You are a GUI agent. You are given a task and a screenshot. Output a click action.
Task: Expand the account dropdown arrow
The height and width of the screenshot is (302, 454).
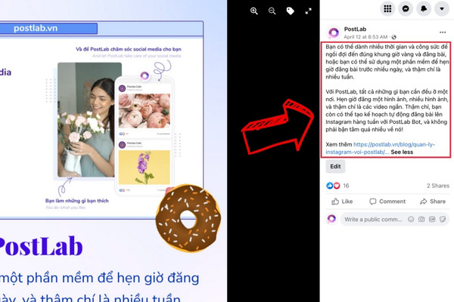pyautogui.click(x=442, y=9)
